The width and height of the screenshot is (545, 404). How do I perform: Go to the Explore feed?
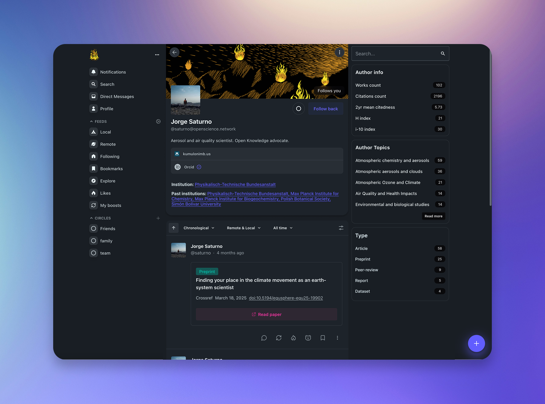pos(107,181)
